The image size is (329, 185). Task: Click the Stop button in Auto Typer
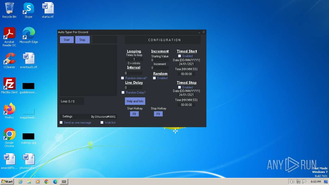point(83,40)
